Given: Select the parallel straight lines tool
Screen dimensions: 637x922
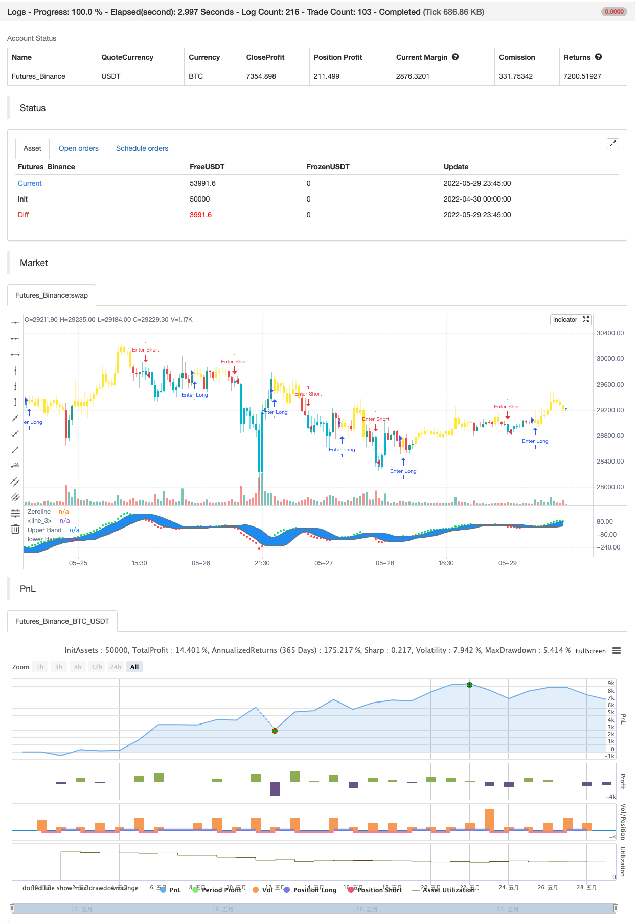Looking at the screenshot, I should (15, 497).
